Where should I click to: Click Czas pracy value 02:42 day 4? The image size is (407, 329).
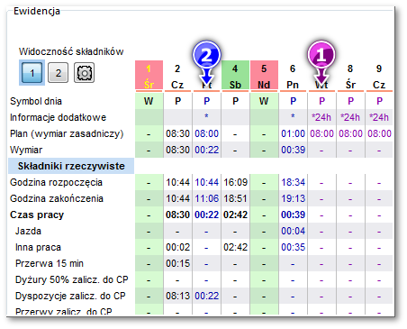235,215
